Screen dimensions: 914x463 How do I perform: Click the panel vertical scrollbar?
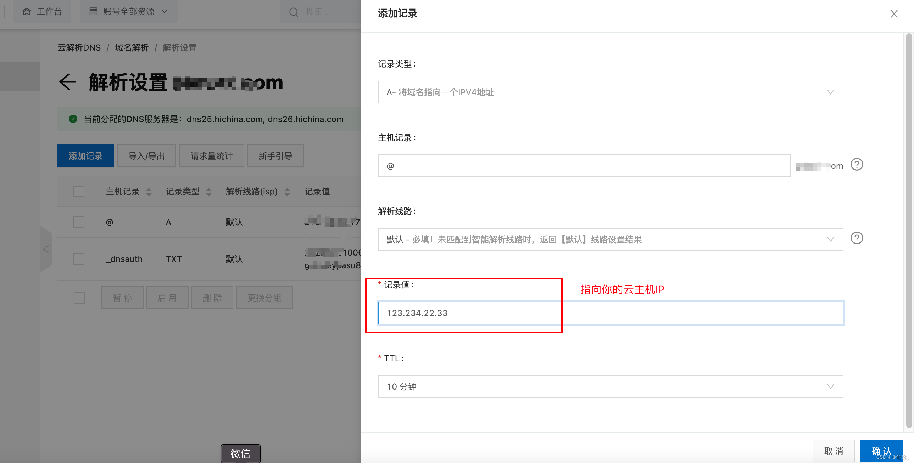click(x=908, y=230)
